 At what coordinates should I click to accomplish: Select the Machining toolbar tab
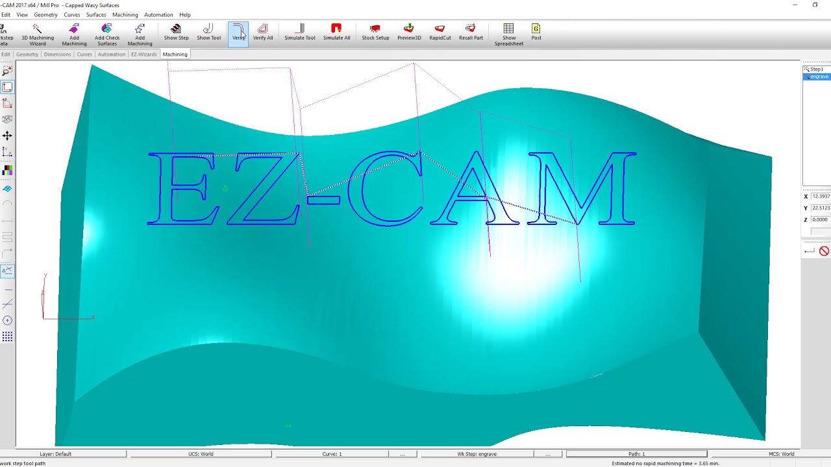[x=175, y=54]
